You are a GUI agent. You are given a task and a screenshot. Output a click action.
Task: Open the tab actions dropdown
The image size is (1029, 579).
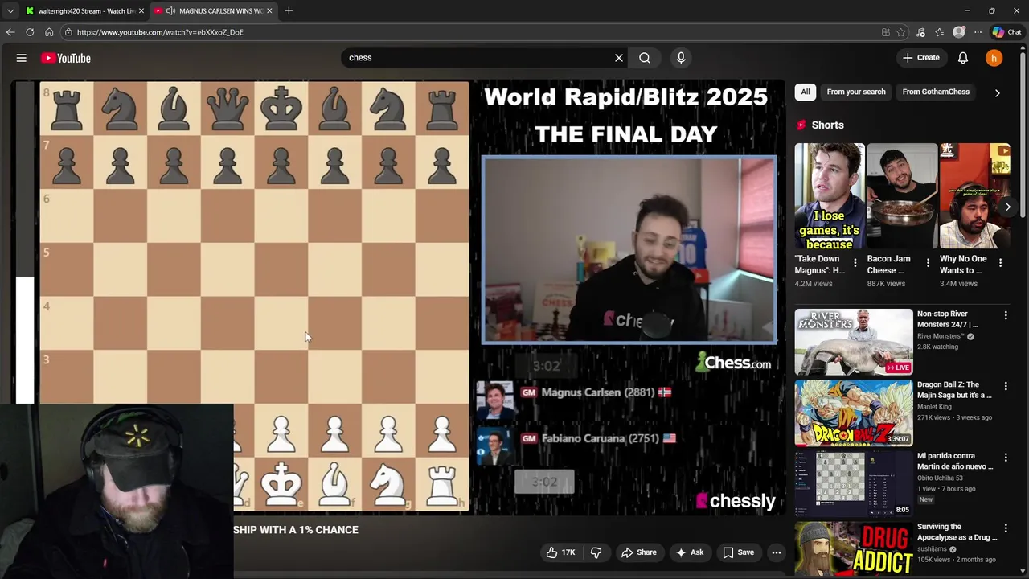(10, 10)
